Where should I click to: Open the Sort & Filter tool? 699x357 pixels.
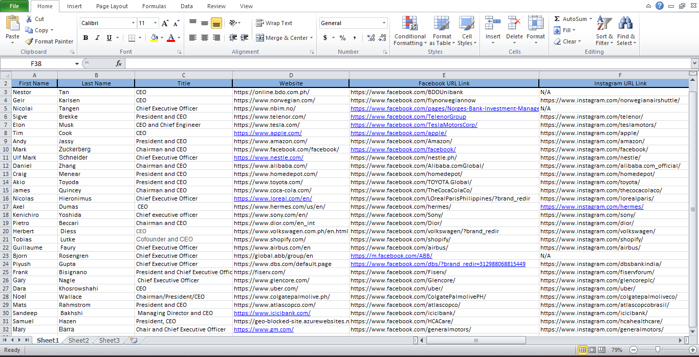tap(604, 24)
